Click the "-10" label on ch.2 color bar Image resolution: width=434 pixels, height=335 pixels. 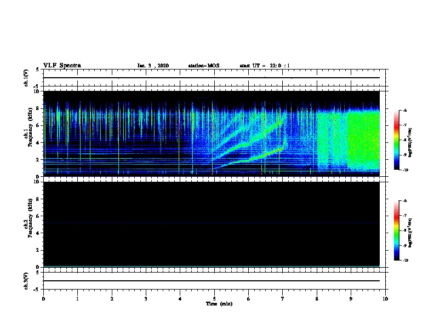pos(405,261)
